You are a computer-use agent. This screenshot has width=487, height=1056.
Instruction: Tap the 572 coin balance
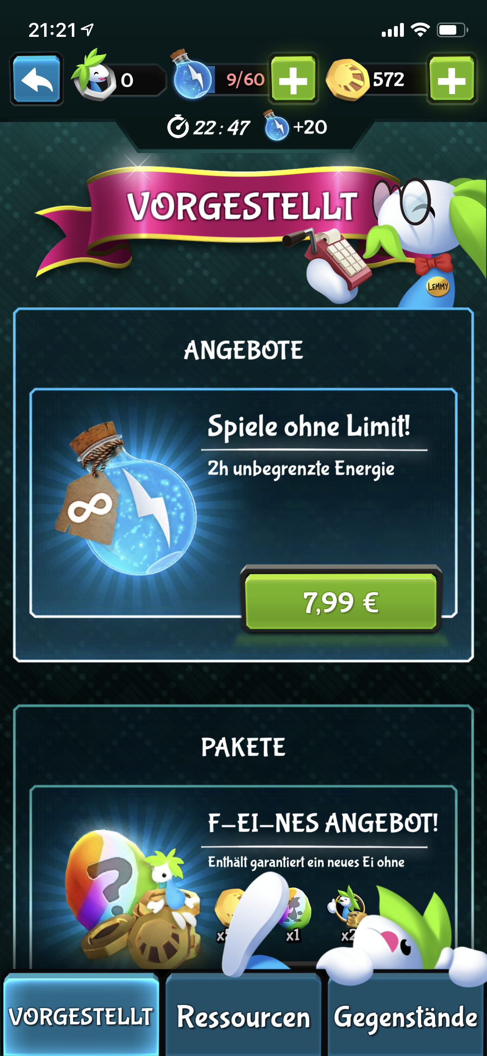click(389, 79)
